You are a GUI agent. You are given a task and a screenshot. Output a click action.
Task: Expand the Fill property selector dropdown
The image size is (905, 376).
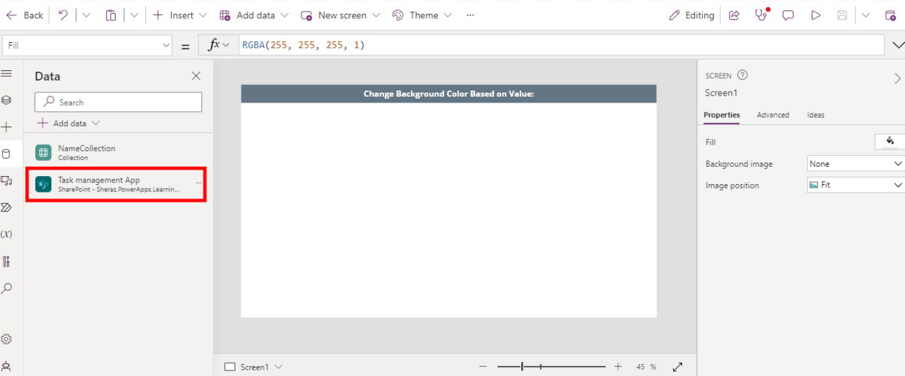[x=166, y=45]
